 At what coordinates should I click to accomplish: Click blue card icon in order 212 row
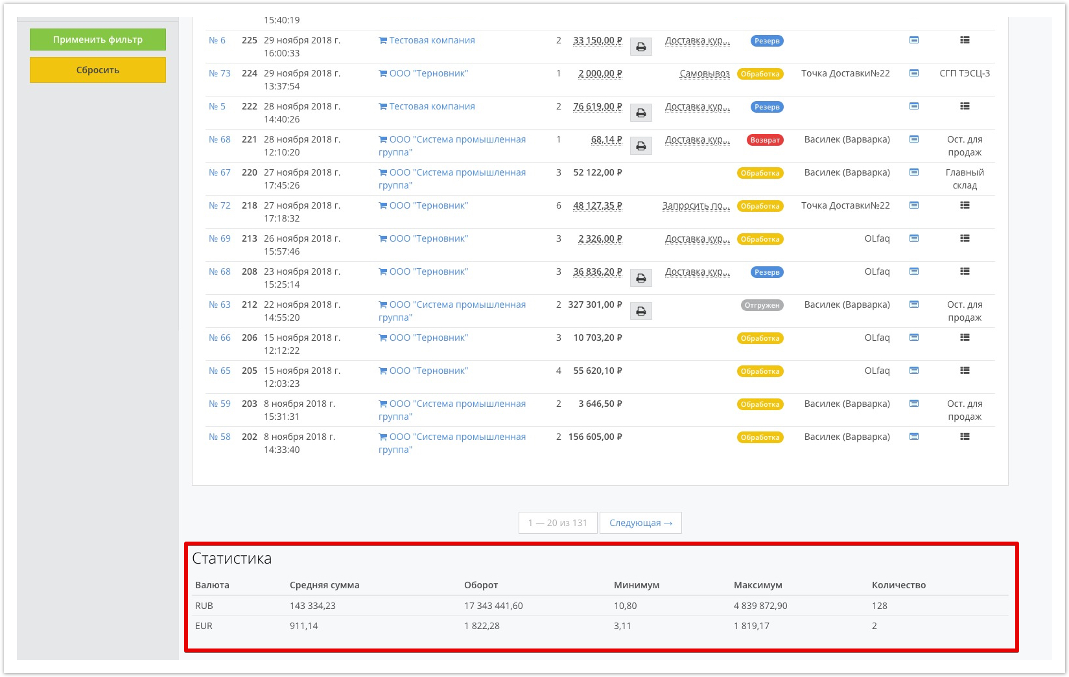(x=914, y=304)
